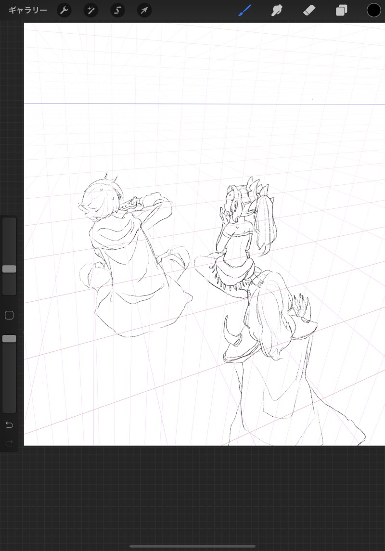Tap the square modifier button in sidebar
Viewport: 385px width, 551px height.
(9, 315)
